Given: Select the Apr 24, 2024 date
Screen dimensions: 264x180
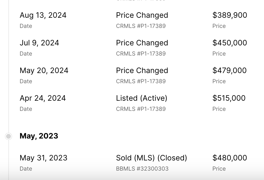Looking at the screenshot, I should coord(43,98).
